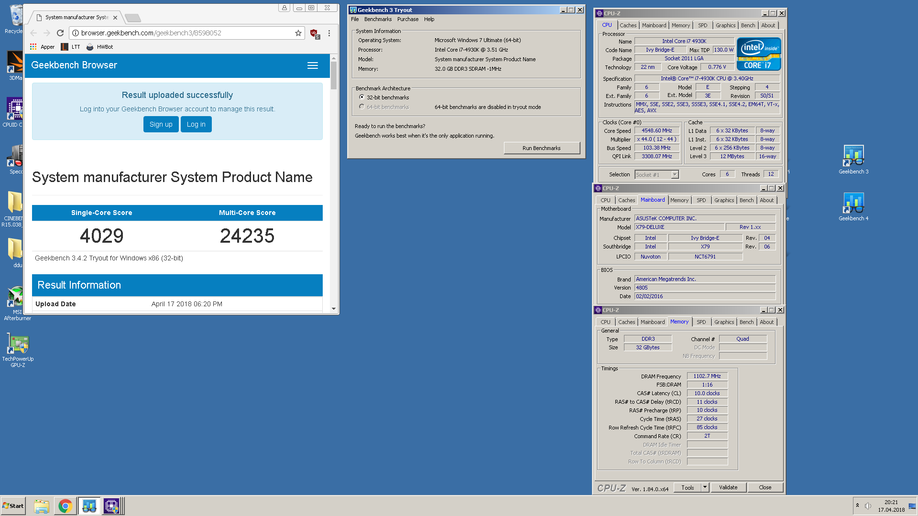Click the DRAM Frequency value 1102.7 MHz
Viewport: 918px width, 516px height.
707,376
